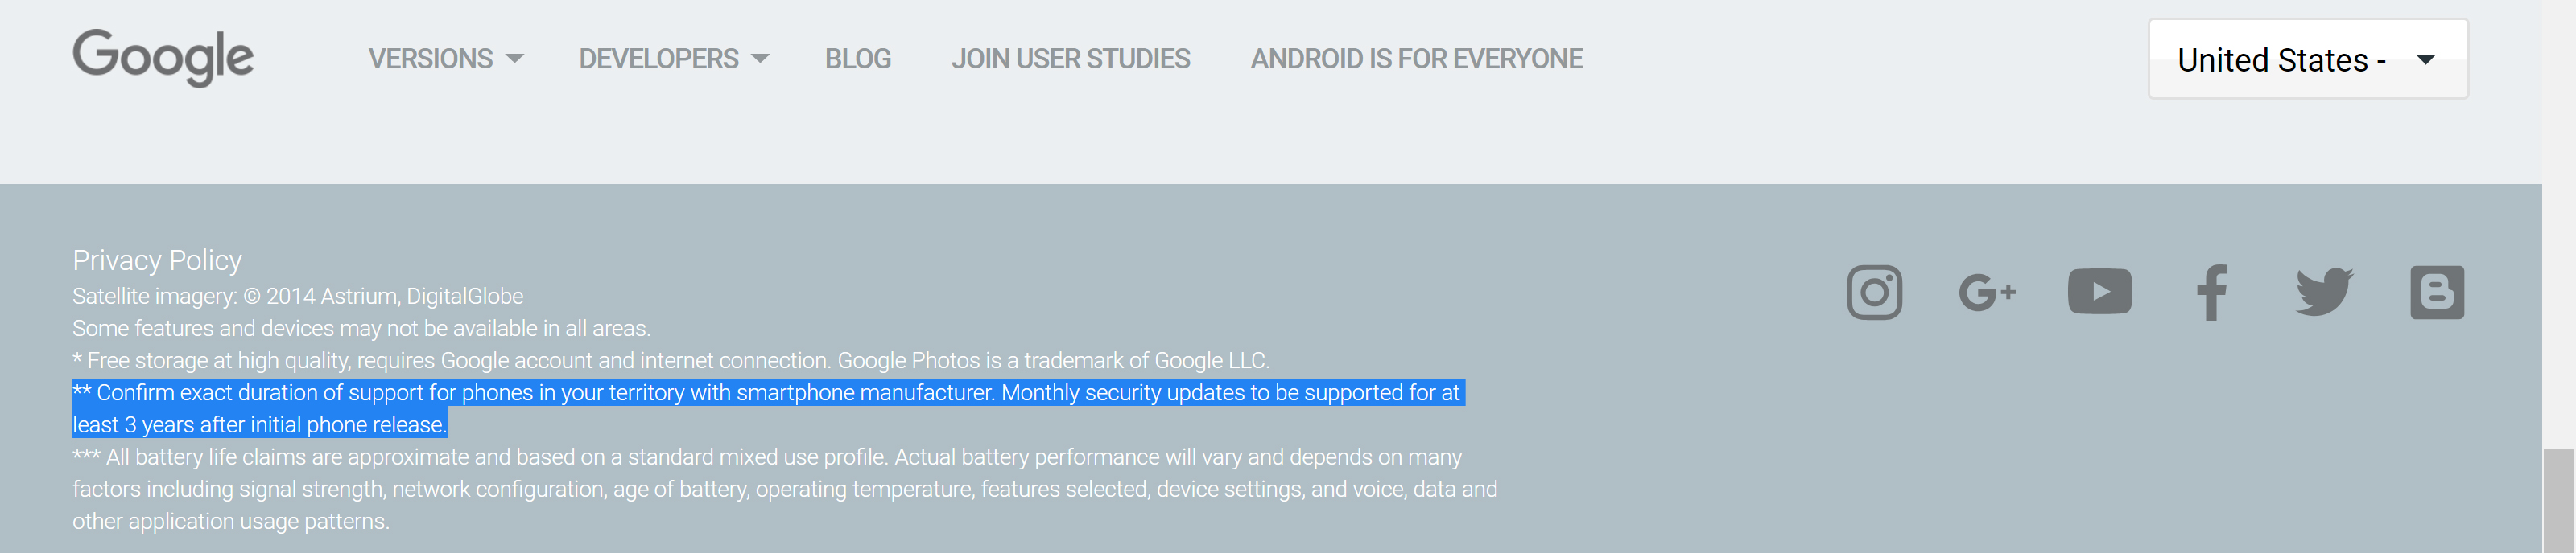Click the battery life claims disclaimer text
Screen dimensions: 2576x553
click(x=785, y=490)
